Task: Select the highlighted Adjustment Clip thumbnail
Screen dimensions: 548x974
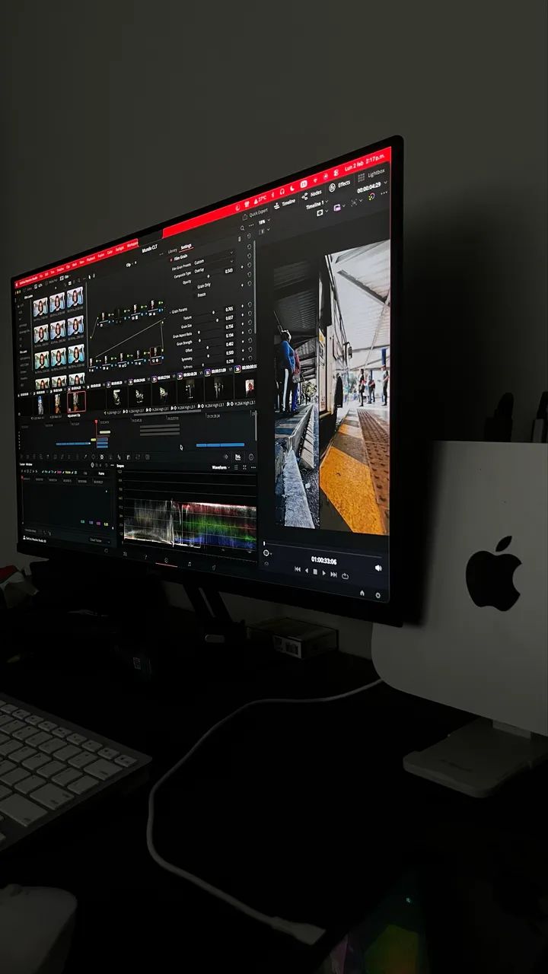Action: tap(76, 400)
